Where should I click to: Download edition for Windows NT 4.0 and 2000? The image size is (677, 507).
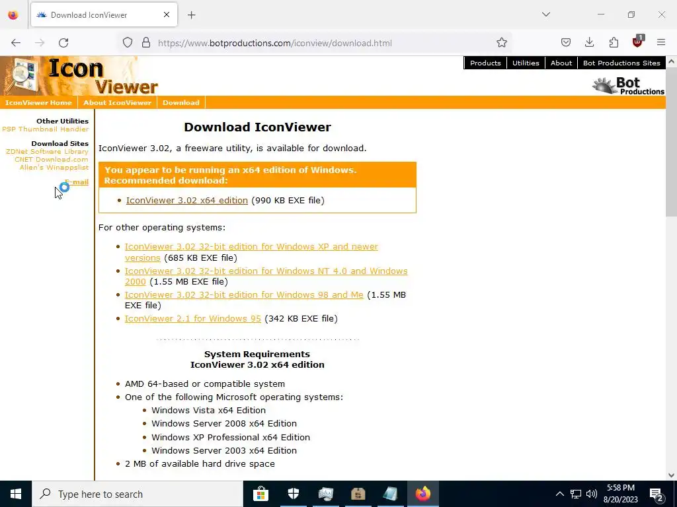pyautogui.click(x=266, y=277)
